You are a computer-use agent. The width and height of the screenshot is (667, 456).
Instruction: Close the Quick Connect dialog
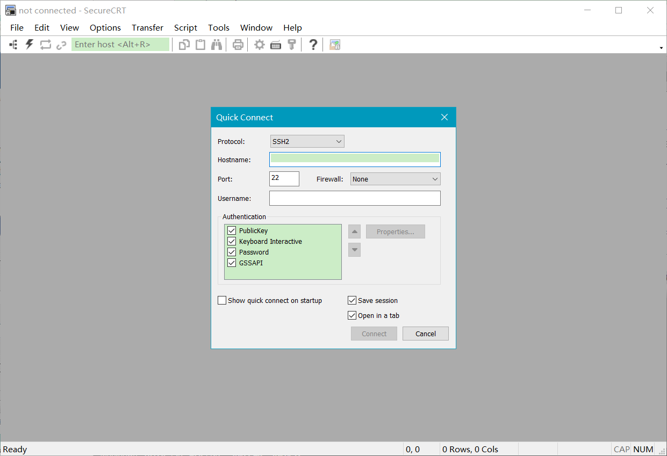[444, 117]
